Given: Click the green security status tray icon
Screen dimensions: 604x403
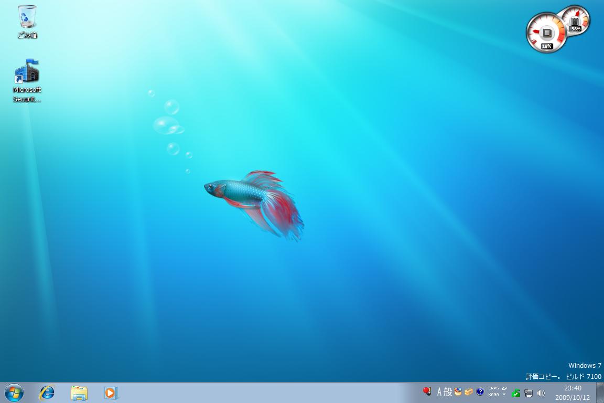Looking at the screenshot, I should 515,392.
